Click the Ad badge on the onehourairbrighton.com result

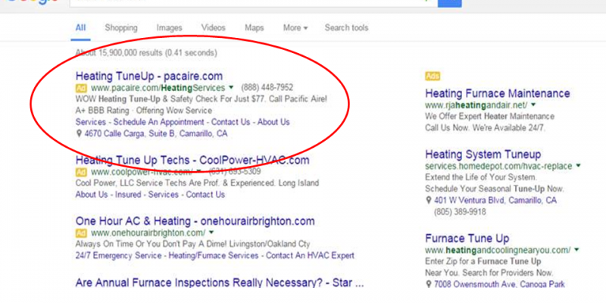point(81,233)
